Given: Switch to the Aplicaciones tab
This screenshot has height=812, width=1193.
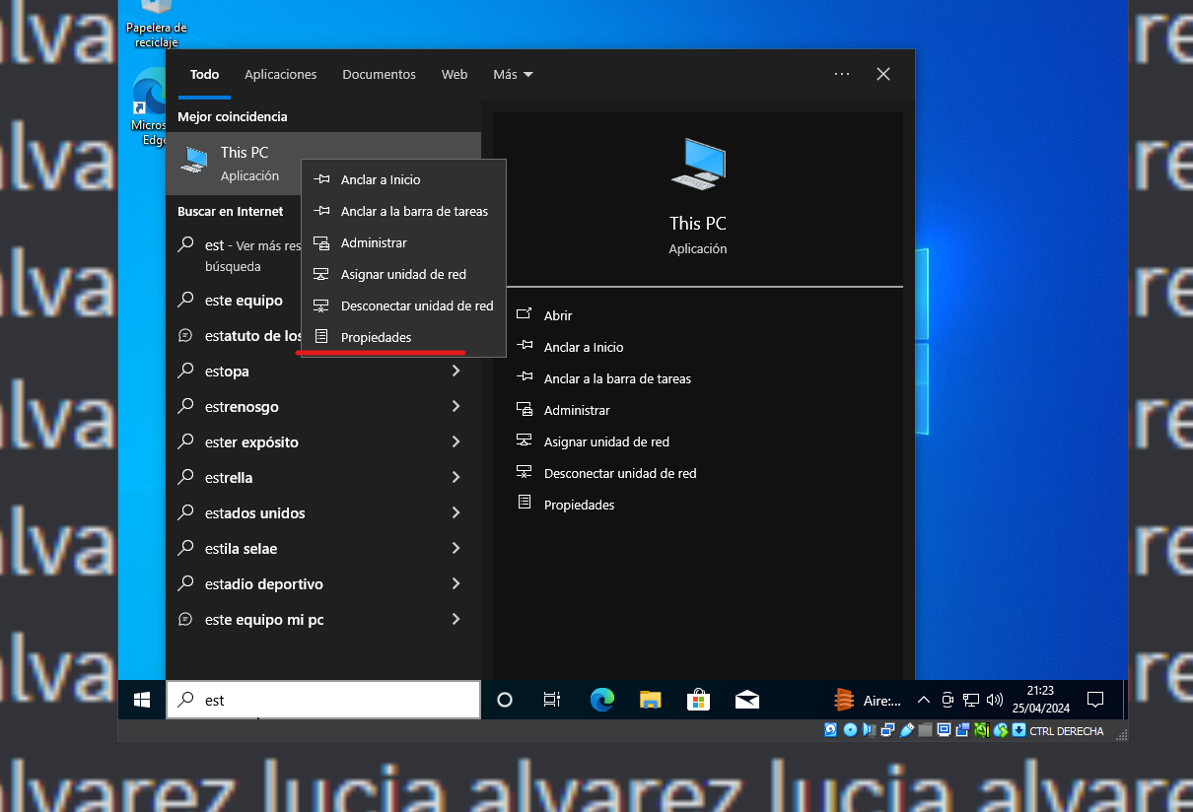Looking at the screenshot, I should (280, 74).
